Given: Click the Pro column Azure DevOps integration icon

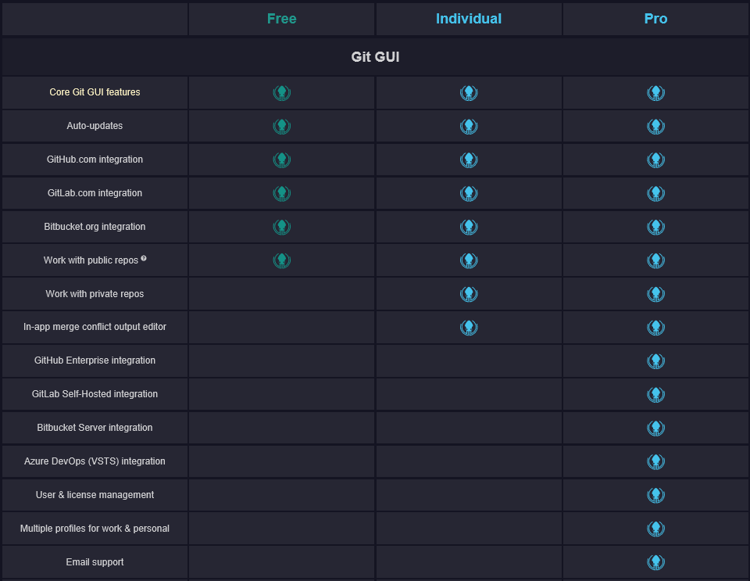Looking at the screenshot, I should tap(655, 461).
